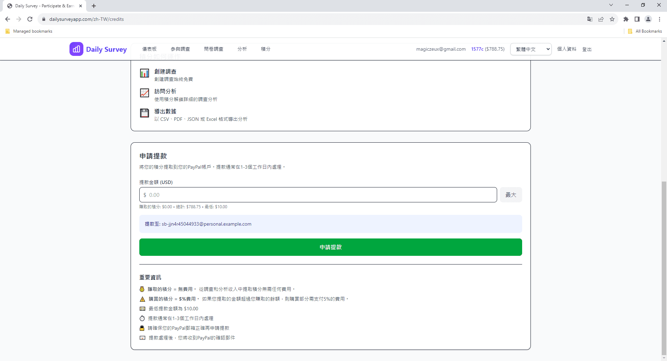
Task: Open the tab search chevron
Action: click(611, 5)
